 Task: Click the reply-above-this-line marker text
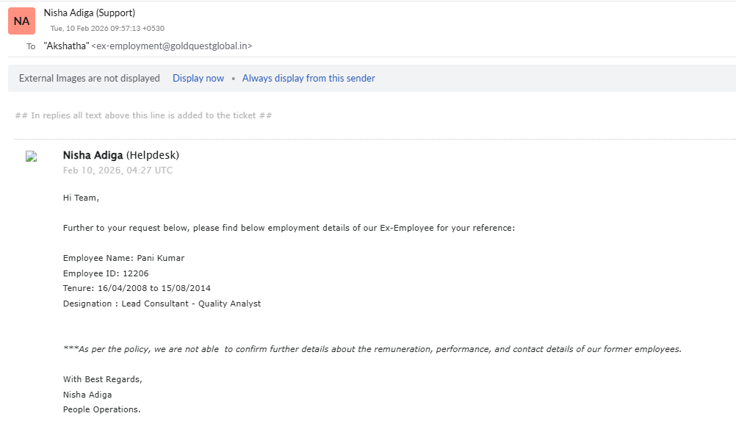[143, 115]
